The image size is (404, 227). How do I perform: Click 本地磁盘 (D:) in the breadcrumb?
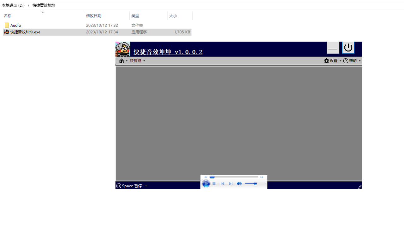pyautogui.click(x=13, y=5)
